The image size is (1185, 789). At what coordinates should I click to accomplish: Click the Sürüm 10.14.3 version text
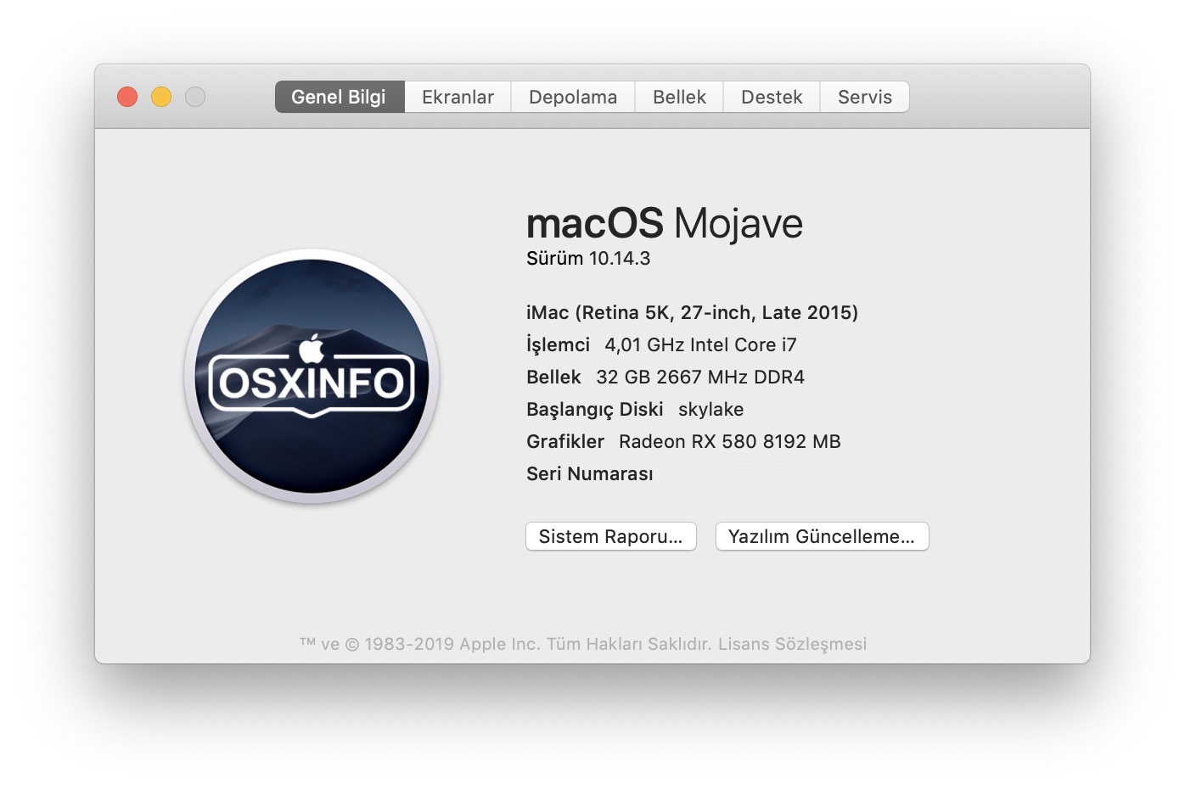[x=587, y=259]
